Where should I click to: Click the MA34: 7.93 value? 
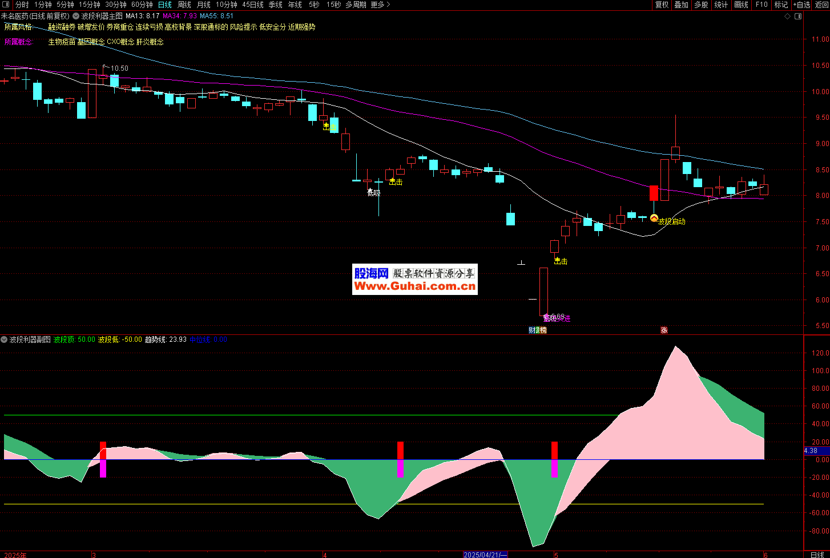[x=179, y=16]
